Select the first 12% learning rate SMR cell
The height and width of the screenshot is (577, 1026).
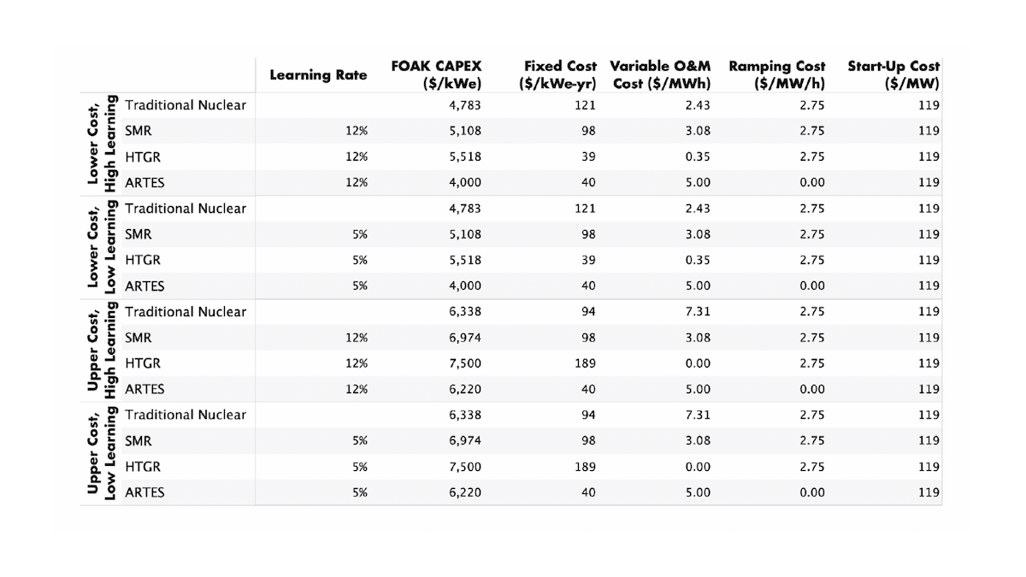pos(357,132)
